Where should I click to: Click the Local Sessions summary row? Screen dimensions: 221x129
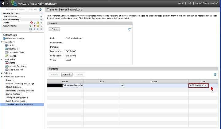(x=22, y=17)
